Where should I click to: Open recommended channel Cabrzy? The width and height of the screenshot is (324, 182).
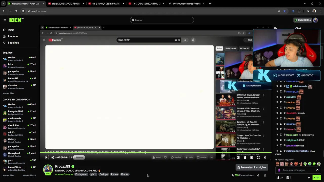tap(19, 141)
